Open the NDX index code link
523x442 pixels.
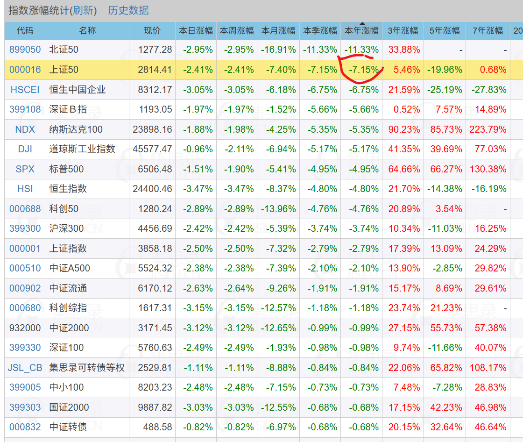[25, 129]
